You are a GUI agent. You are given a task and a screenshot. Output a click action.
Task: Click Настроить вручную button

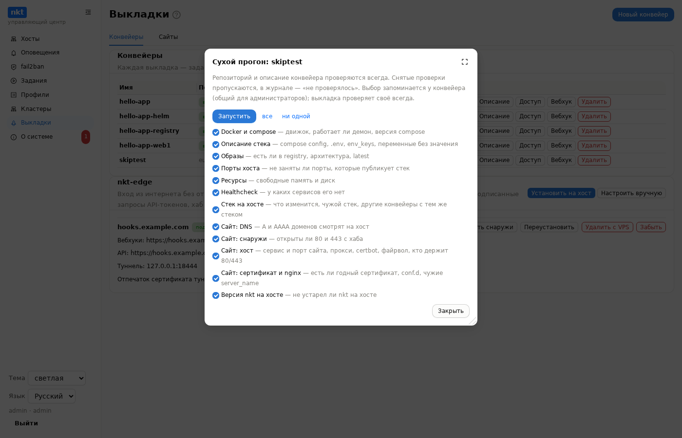[x=631, y=193]
